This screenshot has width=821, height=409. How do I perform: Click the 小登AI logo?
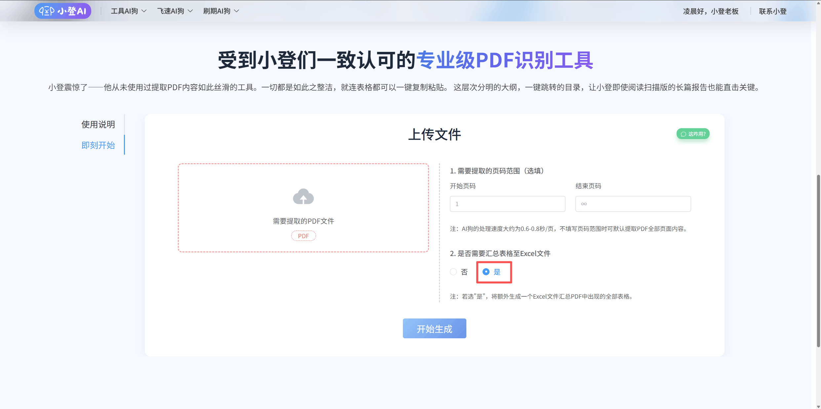[63, 11]
